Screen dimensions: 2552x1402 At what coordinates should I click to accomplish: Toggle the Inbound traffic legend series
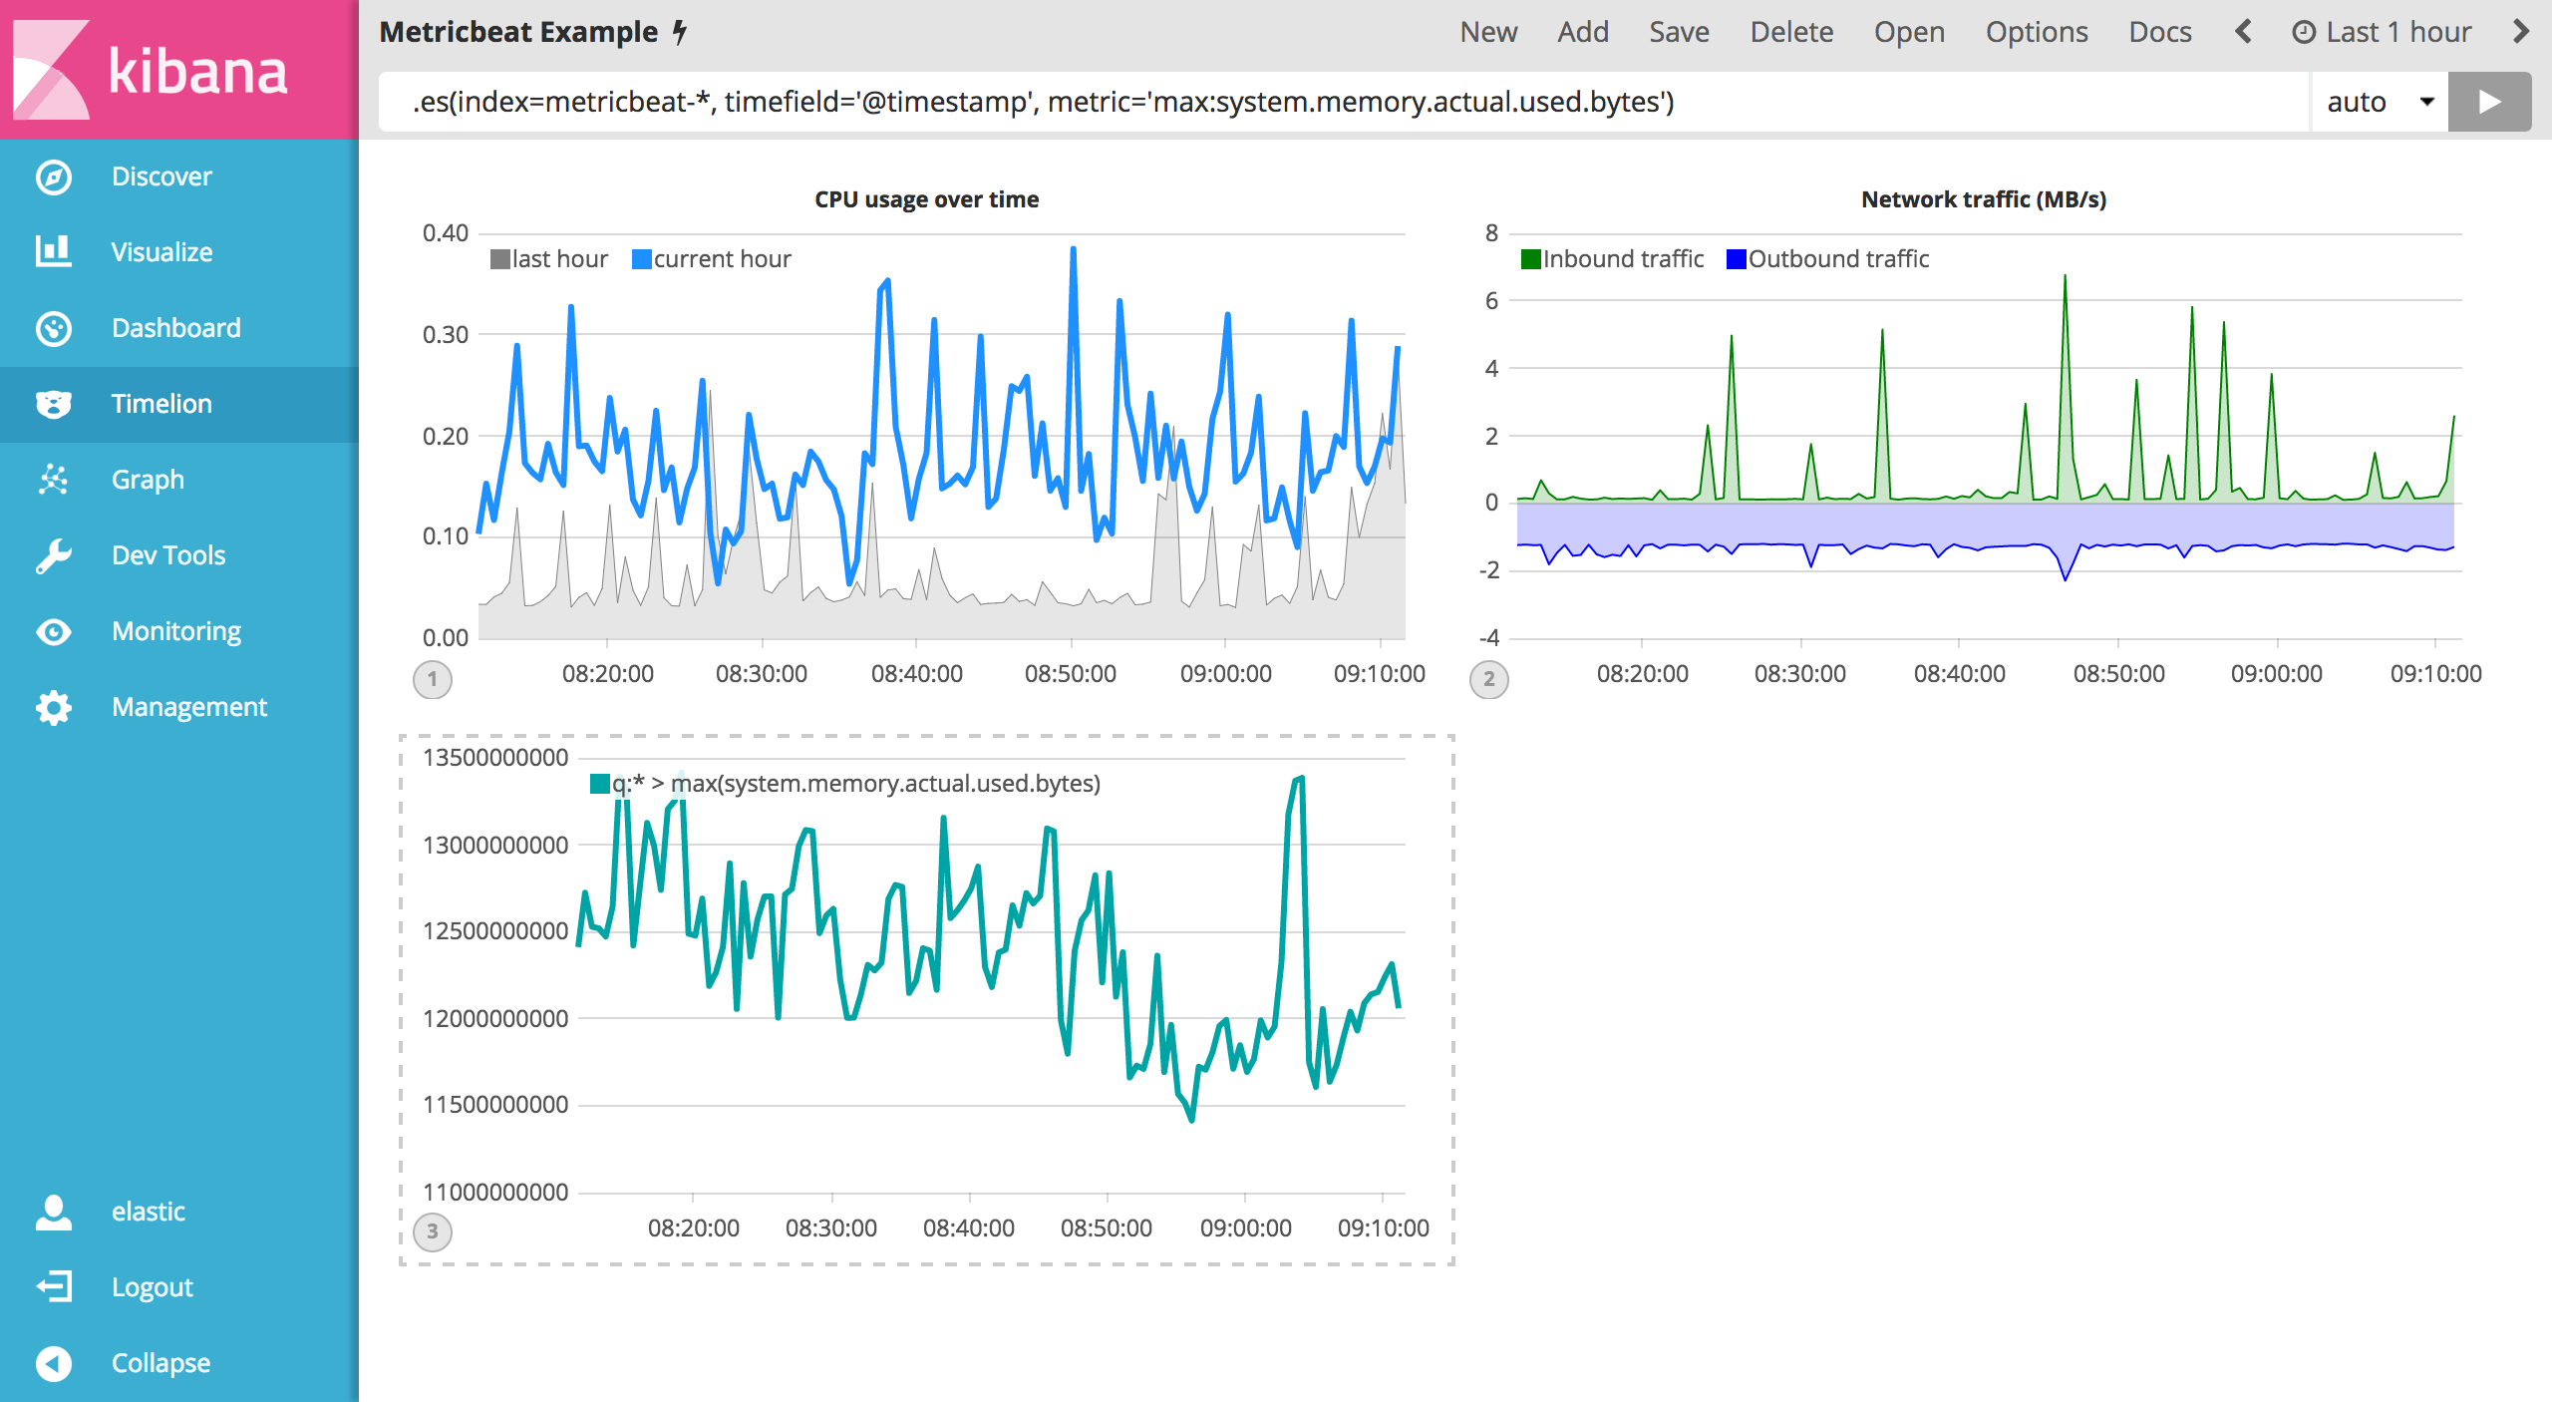pyautogui.click(x=1622, y=259)
